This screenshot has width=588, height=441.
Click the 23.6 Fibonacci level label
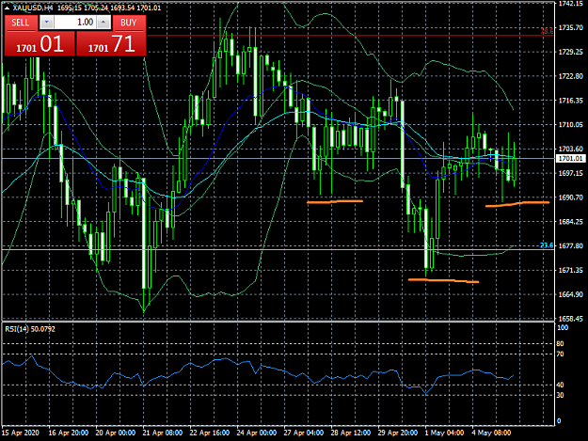547,245
